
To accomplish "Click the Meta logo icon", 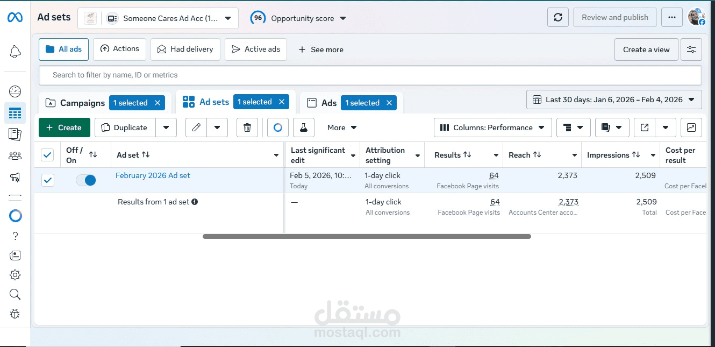I will tap(15, 18).
